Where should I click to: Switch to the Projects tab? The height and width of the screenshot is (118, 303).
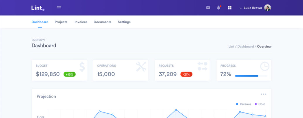click(61, 22)
